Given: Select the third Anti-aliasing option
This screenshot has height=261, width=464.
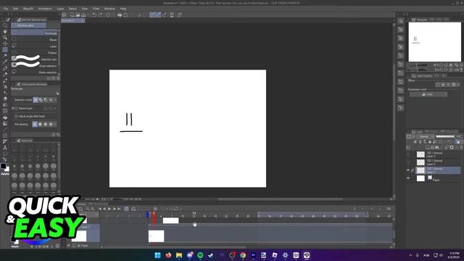Looking at the screenshot, I should pyautogui.click(x=46, y=124).
